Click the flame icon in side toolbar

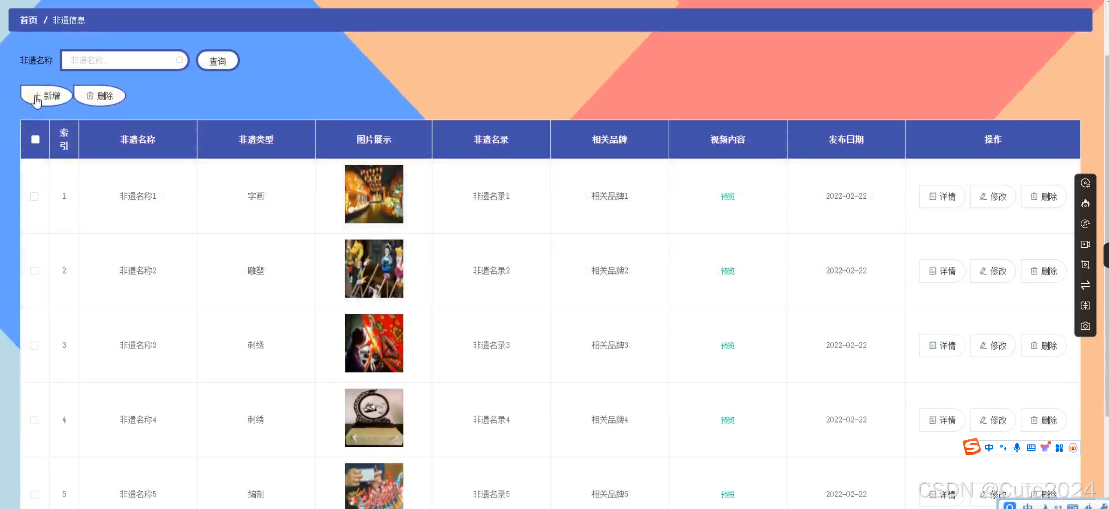point(1085,203)
